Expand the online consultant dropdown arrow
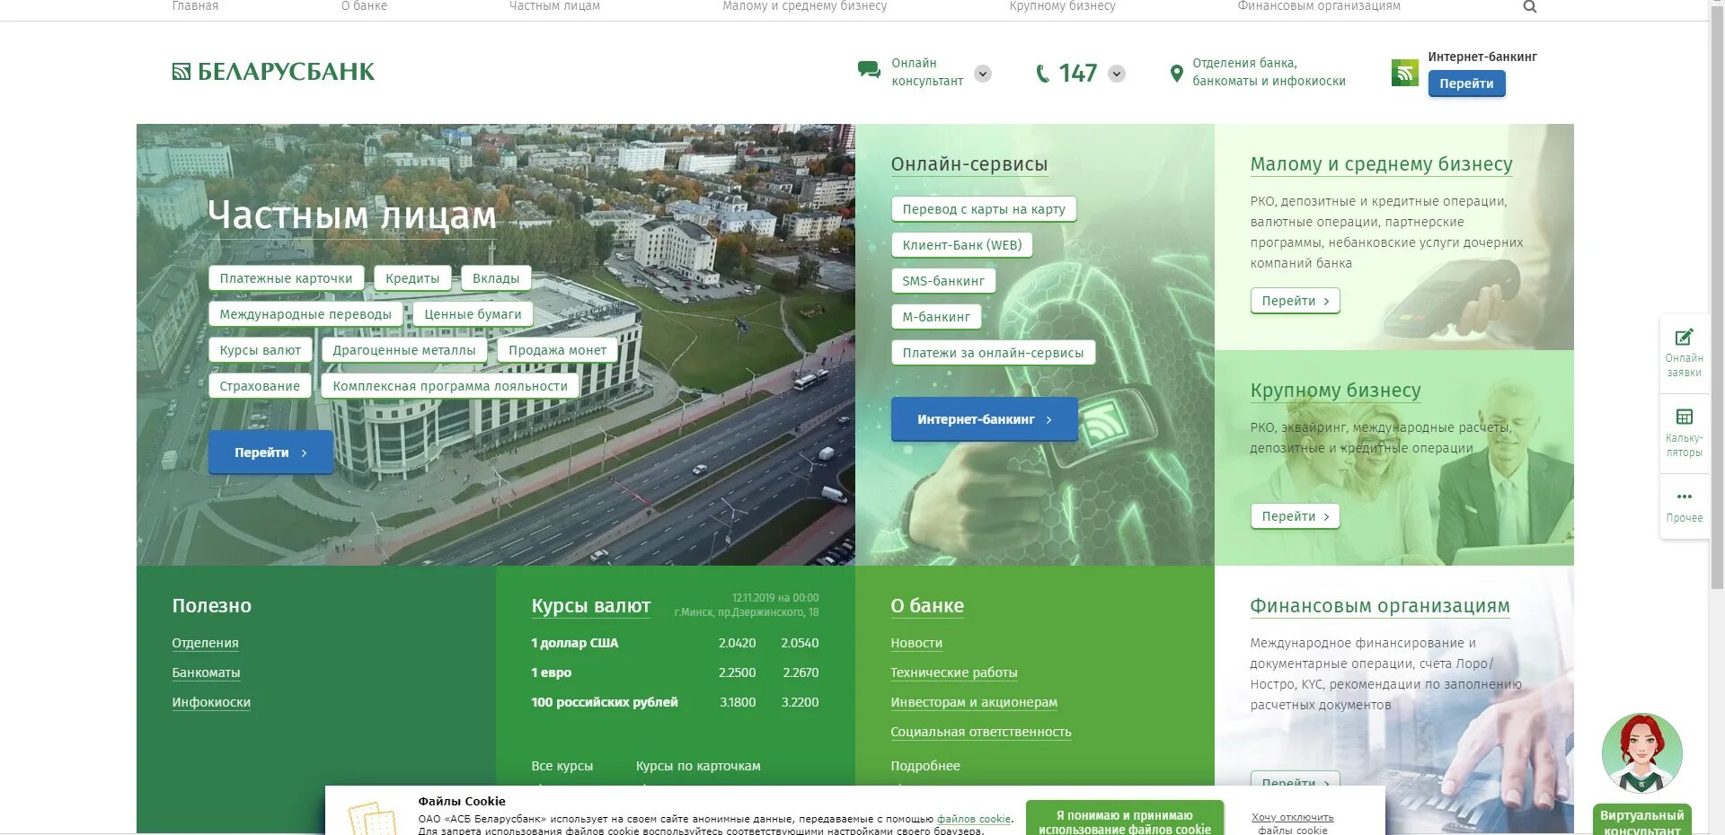Viewport: 1725px width, 835px height. coord(983,74)
